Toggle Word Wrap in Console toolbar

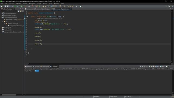[x=154, y=66]
